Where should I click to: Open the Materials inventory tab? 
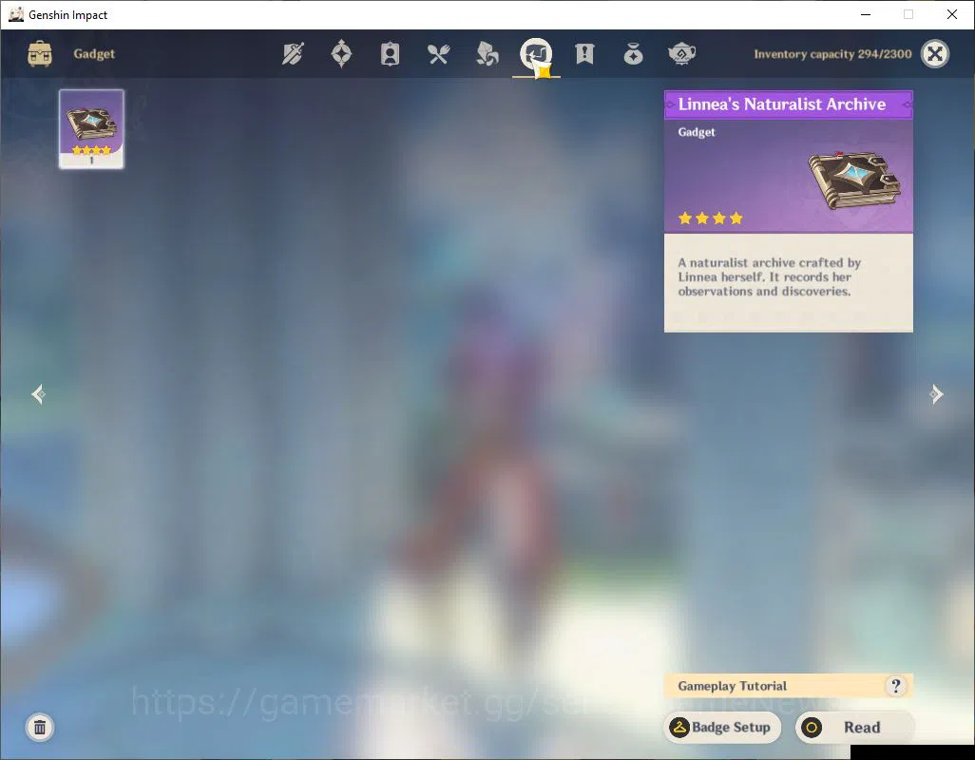coord(487,54)
